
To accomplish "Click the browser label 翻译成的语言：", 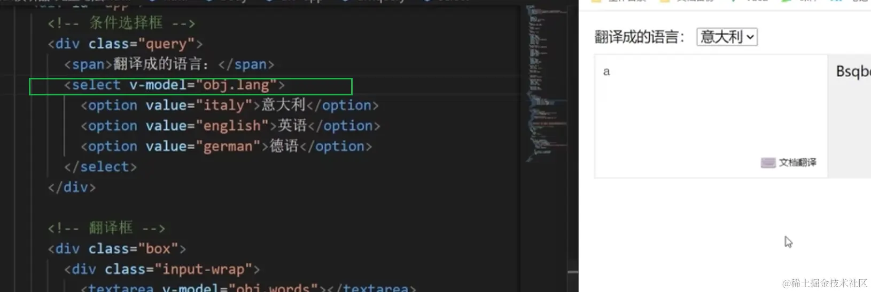I will 639,37.
